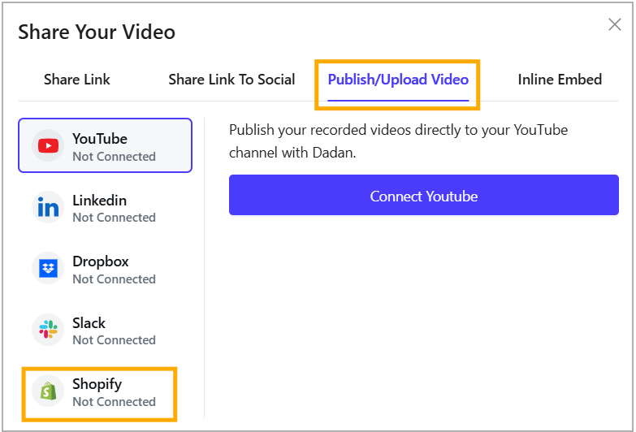
Task: Click Not Connected status under Linkedin
Action: (114, 218)
